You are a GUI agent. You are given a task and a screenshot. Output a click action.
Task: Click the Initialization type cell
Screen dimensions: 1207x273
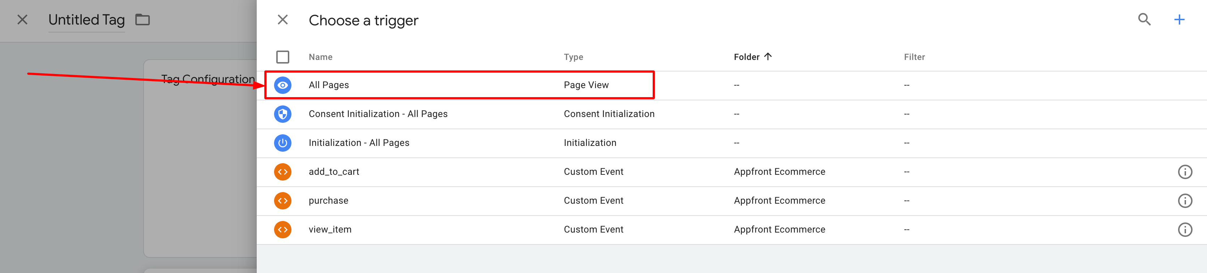(589, 143)
